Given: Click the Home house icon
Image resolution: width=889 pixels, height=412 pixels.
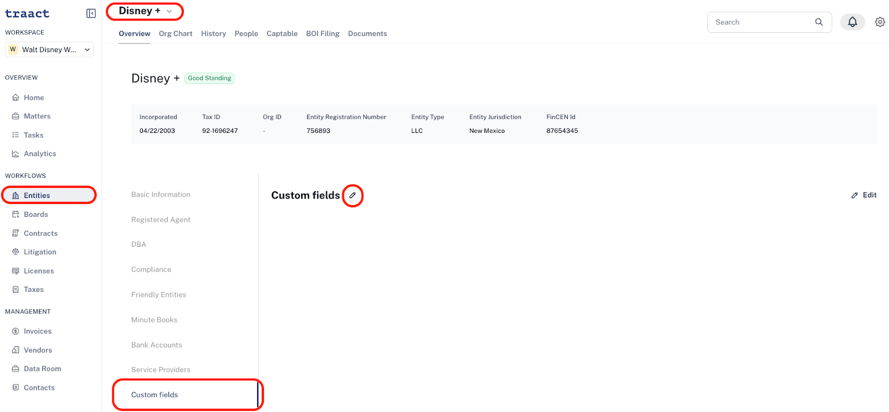Looking at the screenshot, I should tap(16, 98).
